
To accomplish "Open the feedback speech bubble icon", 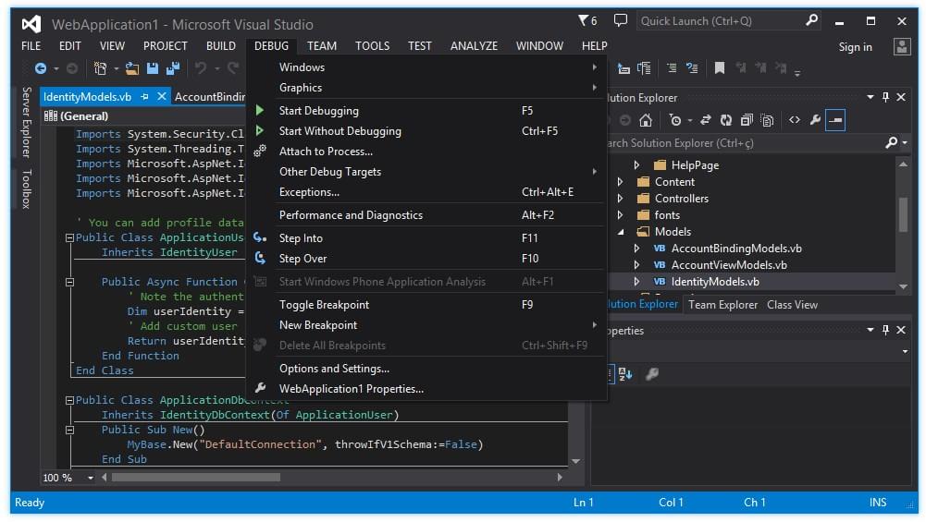I will 620,20.
